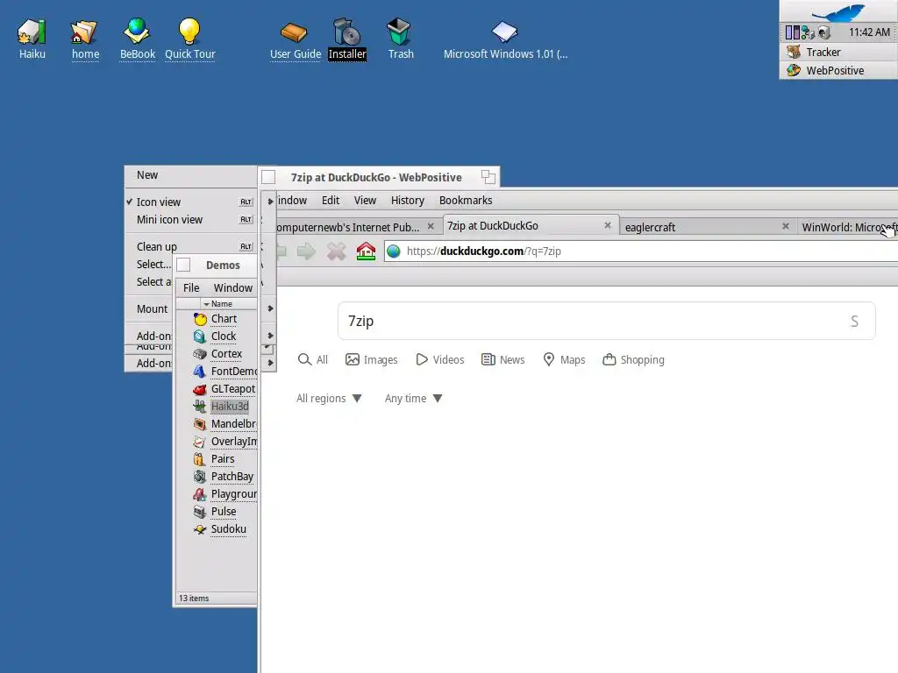The height and width of the screenshot is (673, 898).
Task: Click the Haiku leaf logo in Deskbar
Action: click(x=839, y=12)
